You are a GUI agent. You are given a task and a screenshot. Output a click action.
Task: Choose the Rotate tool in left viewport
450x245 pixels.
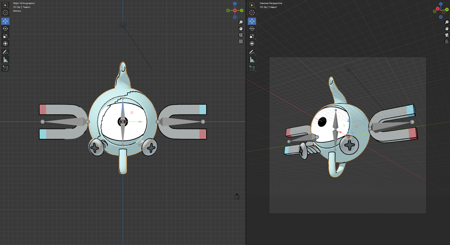[x=5, y=28]
